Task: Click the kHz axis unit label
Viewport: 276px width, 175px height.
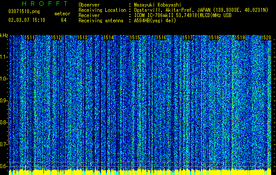Action: tap(4, 35)
